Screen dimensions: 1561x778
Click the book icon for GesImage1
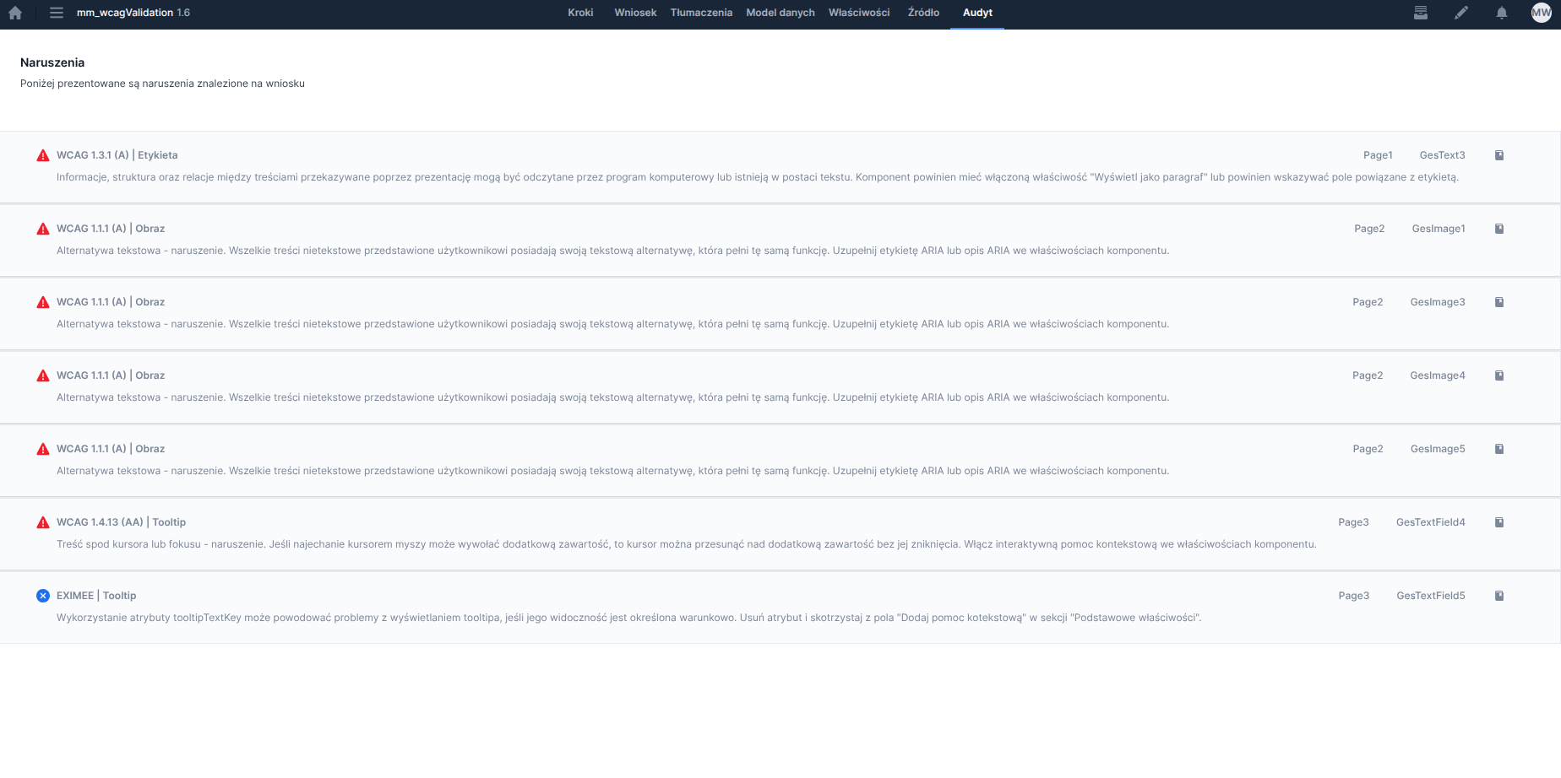1499,229
